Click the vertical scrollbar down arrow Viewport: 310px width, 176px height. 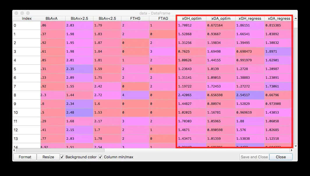coord(295,146)
